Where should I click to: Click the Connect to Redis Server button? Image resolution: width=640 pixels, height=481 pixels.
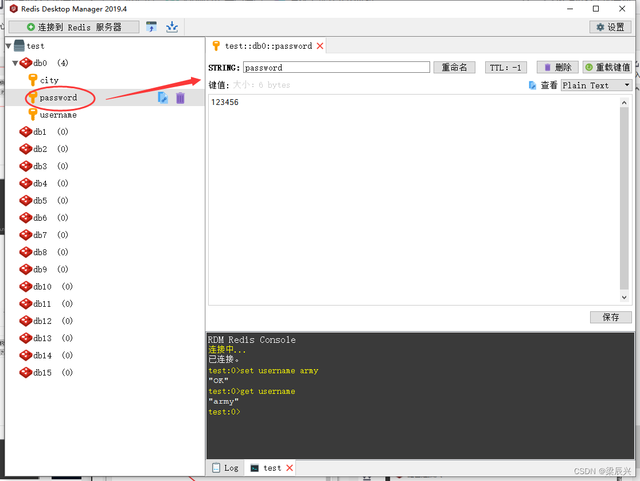(x=74, y=28)
